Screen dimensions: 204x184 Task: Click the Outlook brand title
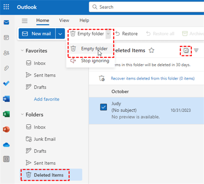coord(27,7)
